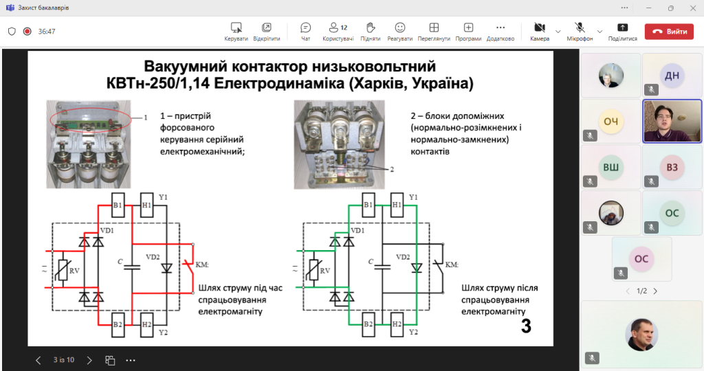Open the Чат panel
Image resolution: width=704 pixels, height=371 pixels.
[306, 32]
